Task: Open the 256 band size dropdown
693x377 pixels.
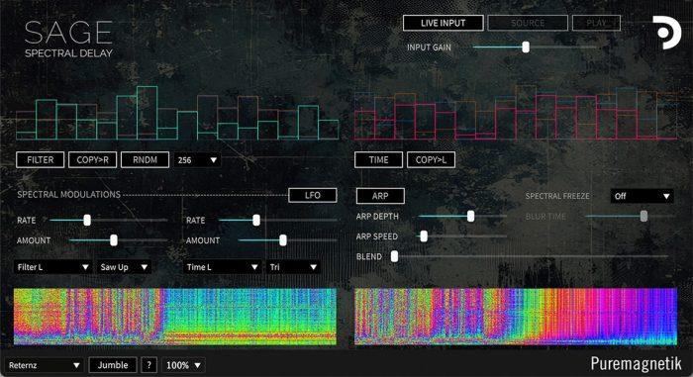Action: [x=197, y=160]
